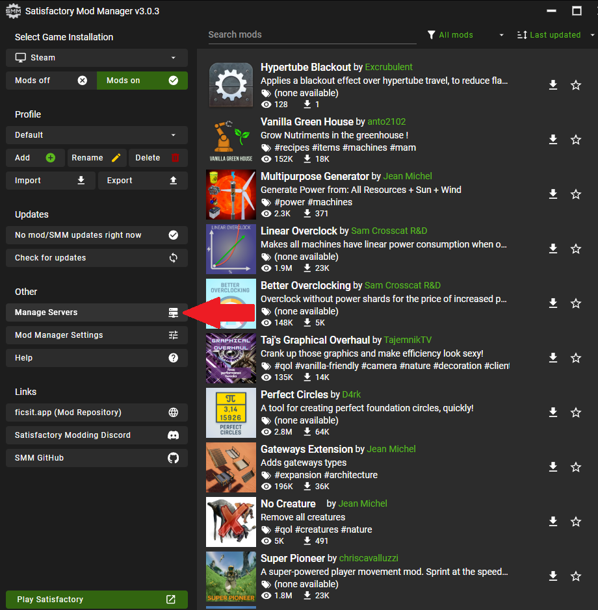This screenshot has height=610, width=598.
Task: Star the Super Pioneer mod
Action: click(576, 576)
